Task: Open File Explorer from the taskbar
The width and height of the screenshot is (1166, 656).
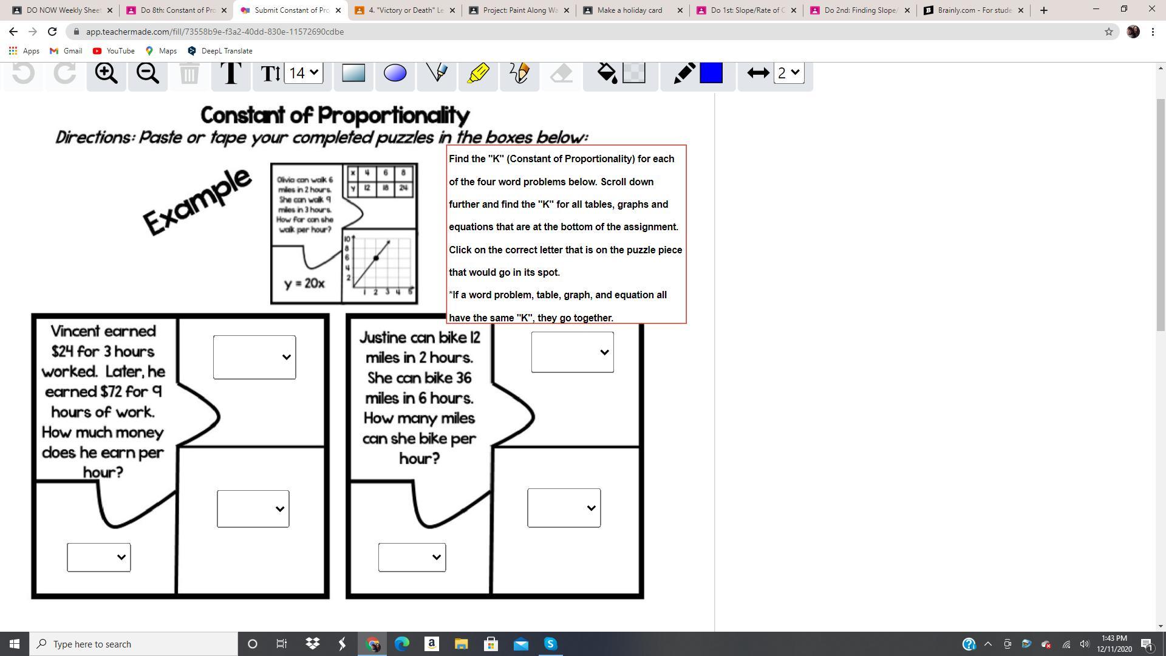Action: coord(461,644)
